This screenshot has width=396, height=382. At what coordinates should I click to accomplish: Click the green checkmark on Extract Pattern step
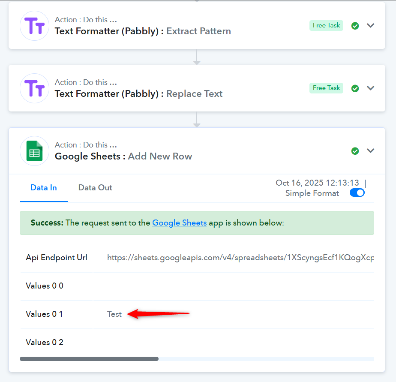(x=355, y=26)
